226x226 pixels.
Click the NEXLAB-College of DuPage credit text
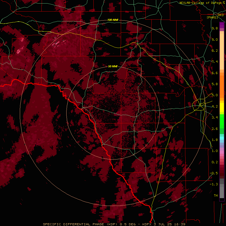tap(201, 3)
